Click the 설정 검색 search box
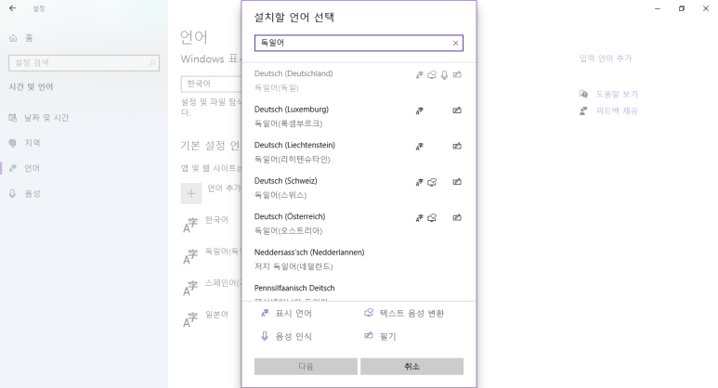The height and width of the screenshot is (388, 718). [84, 63]
